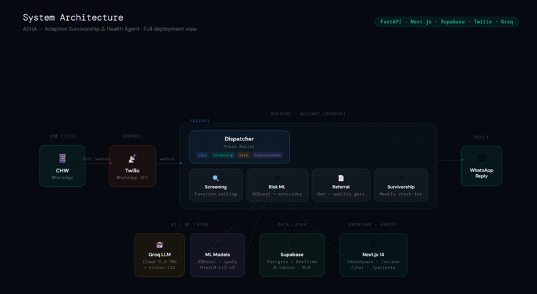Click the robot icon in Groq LLM
Image resolution: width=537 pixels, height=294 pixels.
(160, 245)
